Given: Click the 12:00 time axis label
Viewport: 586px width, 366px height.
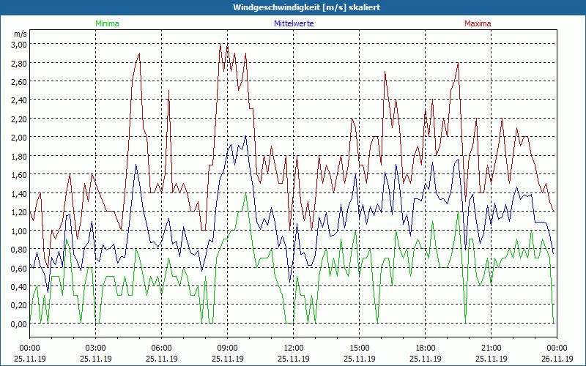Looking at the screenshot, I should 293,348.
